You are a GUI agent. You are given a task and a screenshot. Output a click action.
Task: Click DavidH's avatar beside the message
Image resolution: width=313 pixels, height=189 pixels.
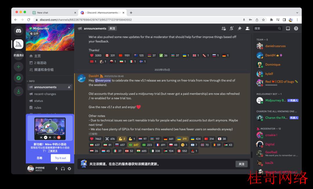click(x=82, y=78)
